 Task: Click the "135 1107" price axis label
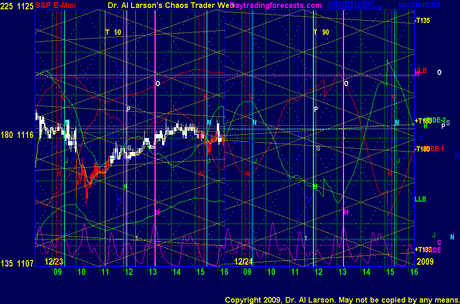[17, 263]
